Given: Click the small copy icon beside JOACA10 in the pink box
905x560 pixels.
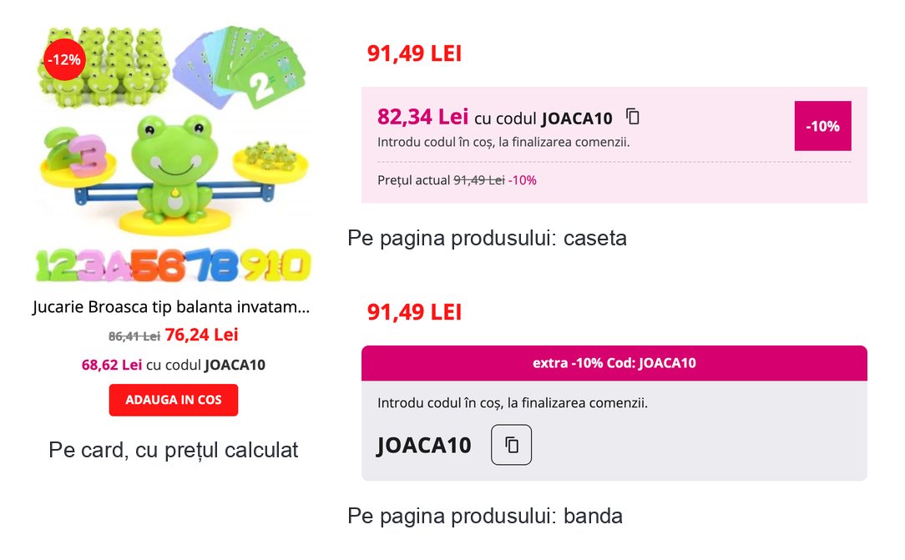Looking at the screenshot, I should (x=633, y=117).
